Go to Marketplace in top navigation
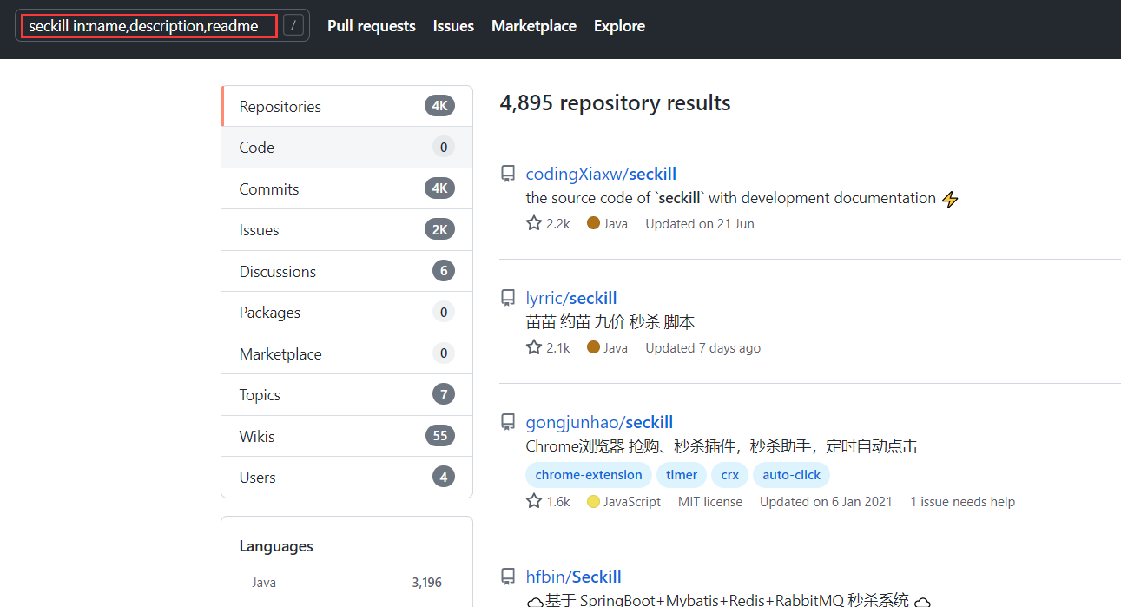The image size is (1121, 607). point(534,26)
